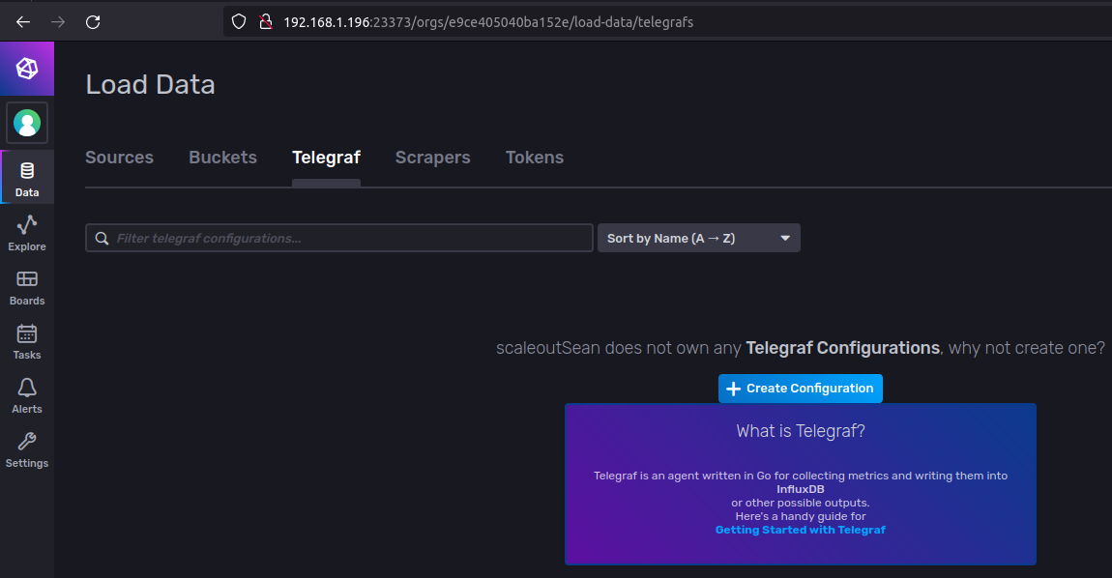Click the insecure connection padlock icon

click(266, 22)
